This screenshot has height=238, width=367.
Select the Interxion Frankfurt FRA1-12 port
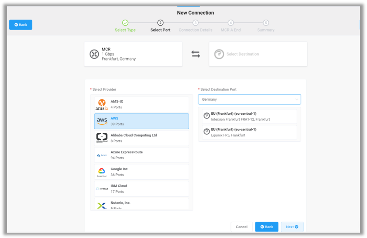tap(249, 117)
